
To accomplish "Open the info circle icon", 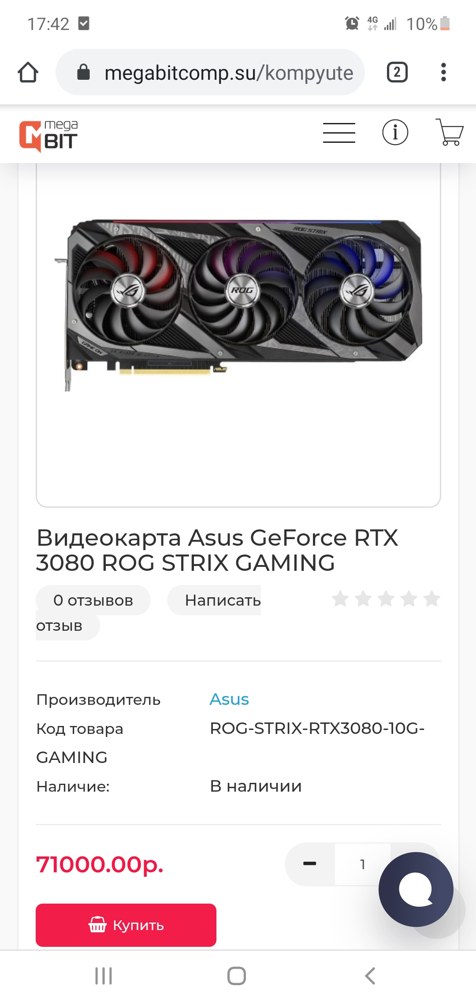I will tap(395, 132).
